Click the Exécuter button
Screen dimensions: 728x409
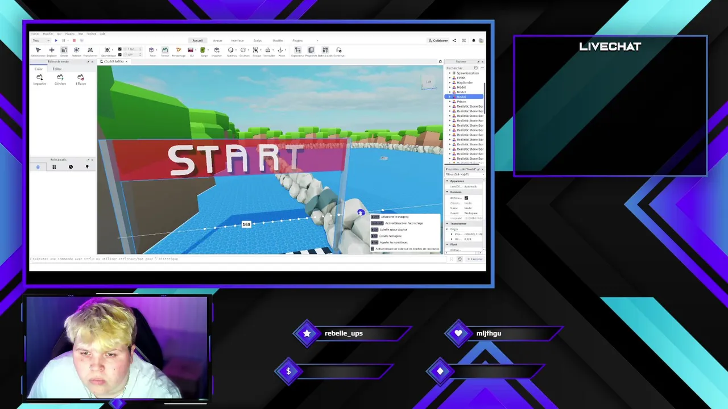(x=475, y=259)
